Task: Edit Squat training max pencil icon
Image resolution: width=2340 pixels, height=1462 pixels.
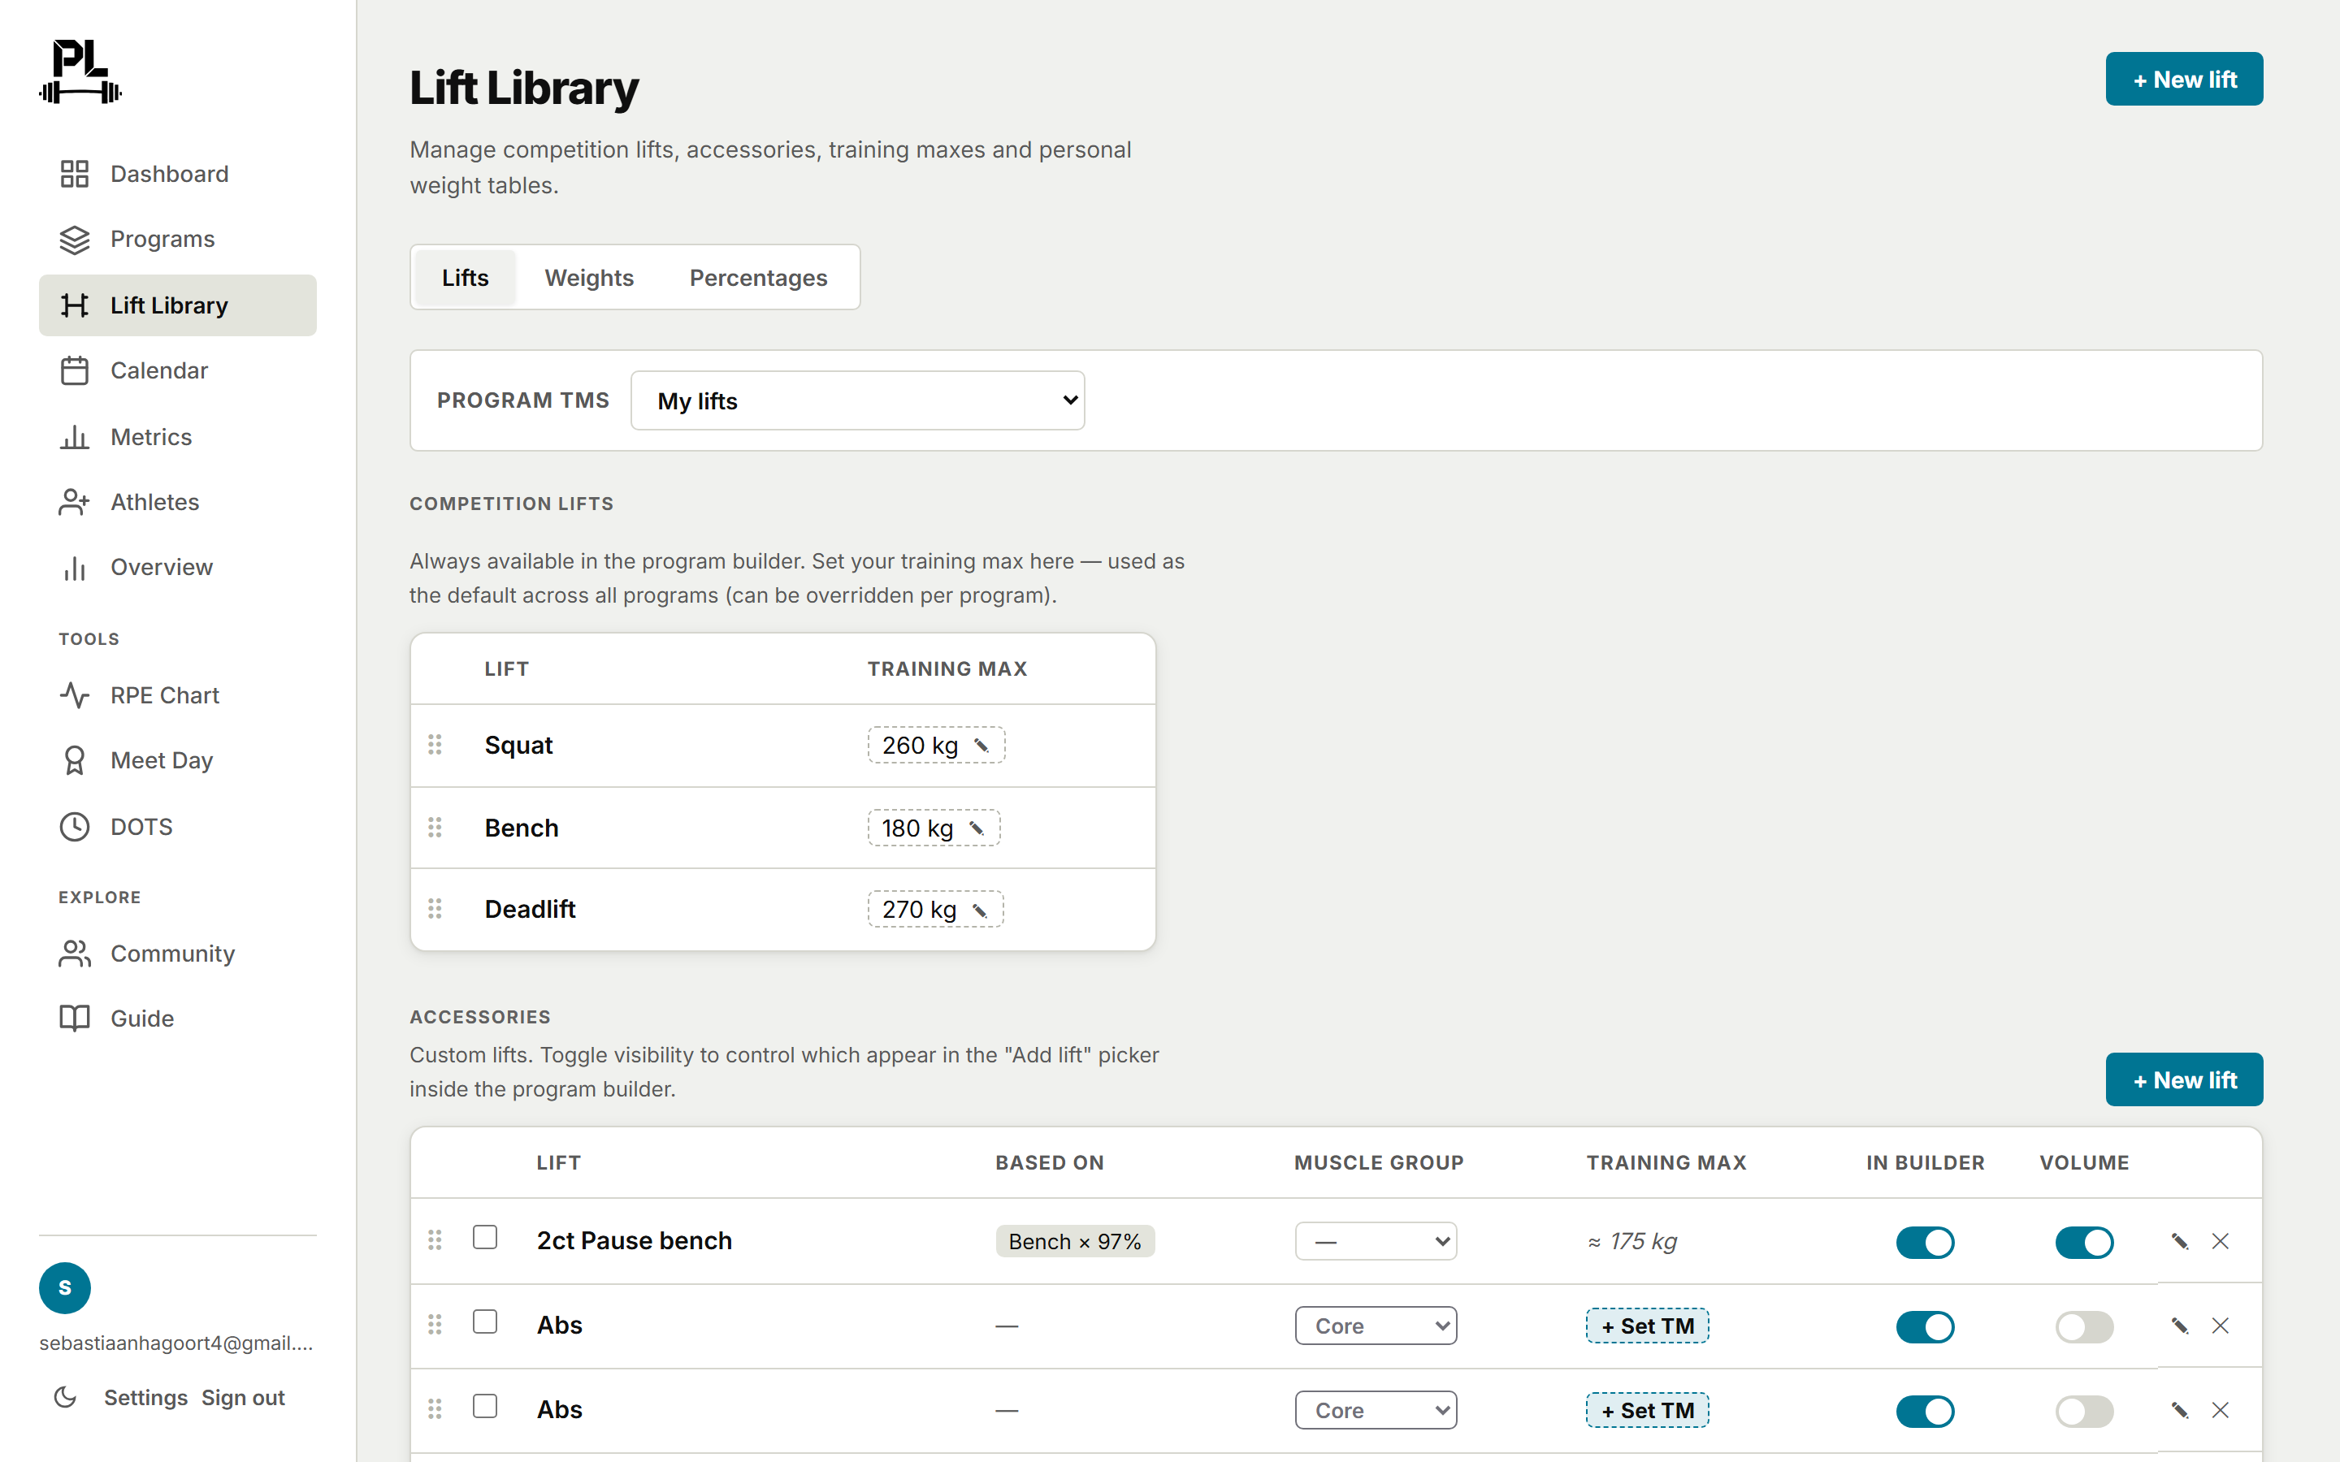Action: click(981, 746)
